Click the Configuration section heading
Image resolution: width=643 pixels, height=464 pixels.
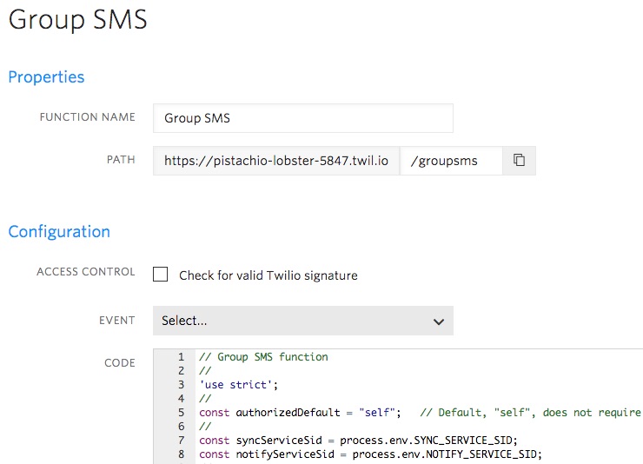pyautogui.click(x=59, y=232)
